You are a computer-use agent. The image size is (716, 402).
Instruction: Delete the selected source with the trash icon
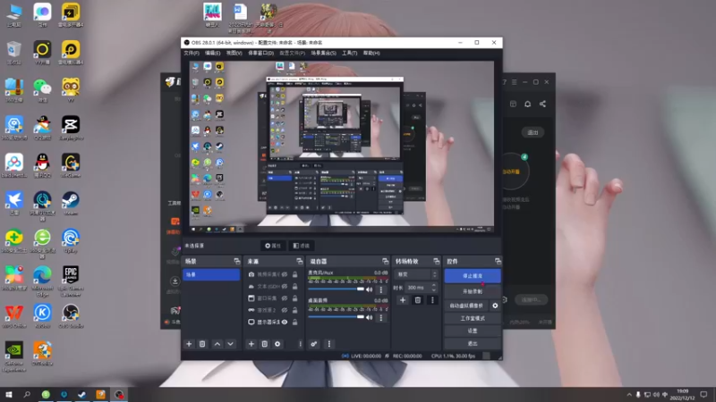pyautogui.click(x=264, y=344)
